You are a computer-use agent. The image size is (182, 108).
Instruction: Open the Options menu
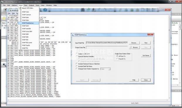click(14, 5)
